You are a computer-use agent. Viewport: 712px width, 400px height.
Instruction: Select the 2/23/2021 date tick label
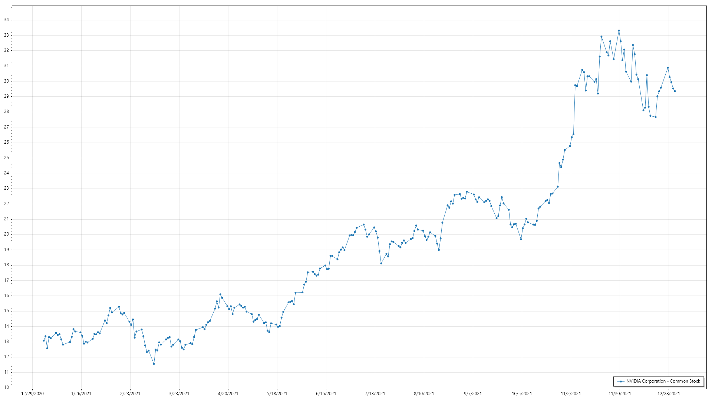(130, 394)
